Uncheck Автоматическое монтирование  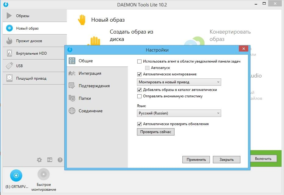click(x=139, y=74)
